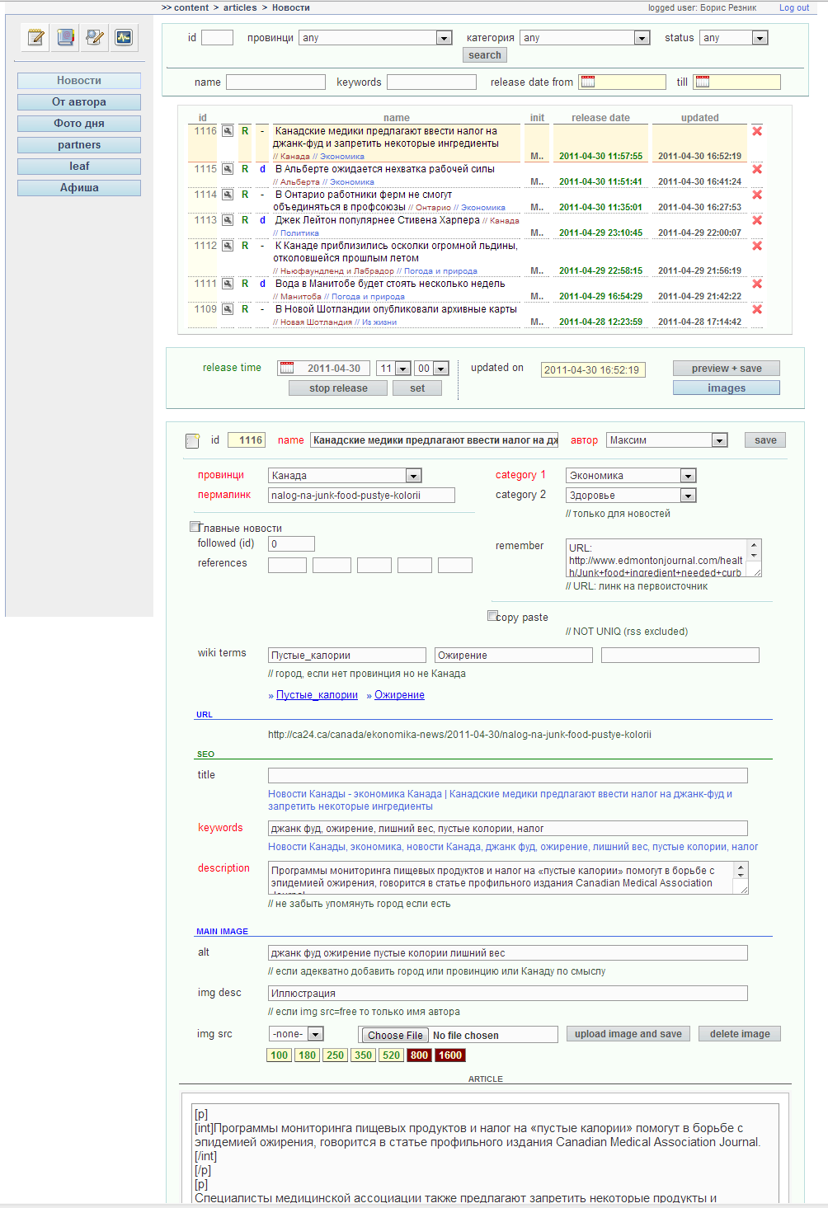Click the search button
The height and width of the screenshot is (1208, 828).
pyautogui.click(x=485, y=55)
